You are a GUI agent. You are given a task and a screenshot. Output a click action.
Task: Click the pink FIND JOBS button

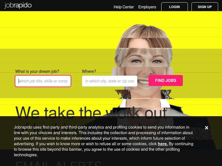(x=166, y=80)
